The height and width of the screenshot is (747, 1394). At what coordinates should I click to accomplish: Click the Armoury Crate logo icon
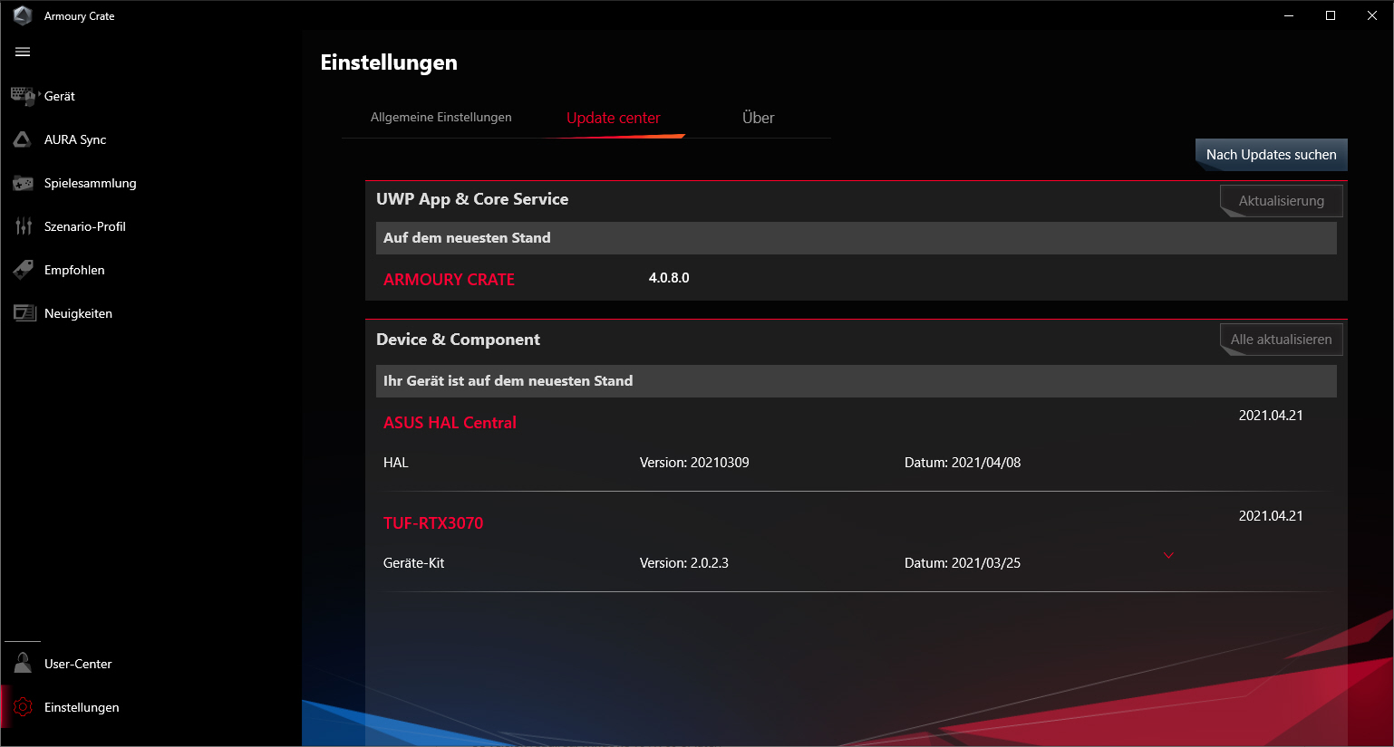point(23,15)
